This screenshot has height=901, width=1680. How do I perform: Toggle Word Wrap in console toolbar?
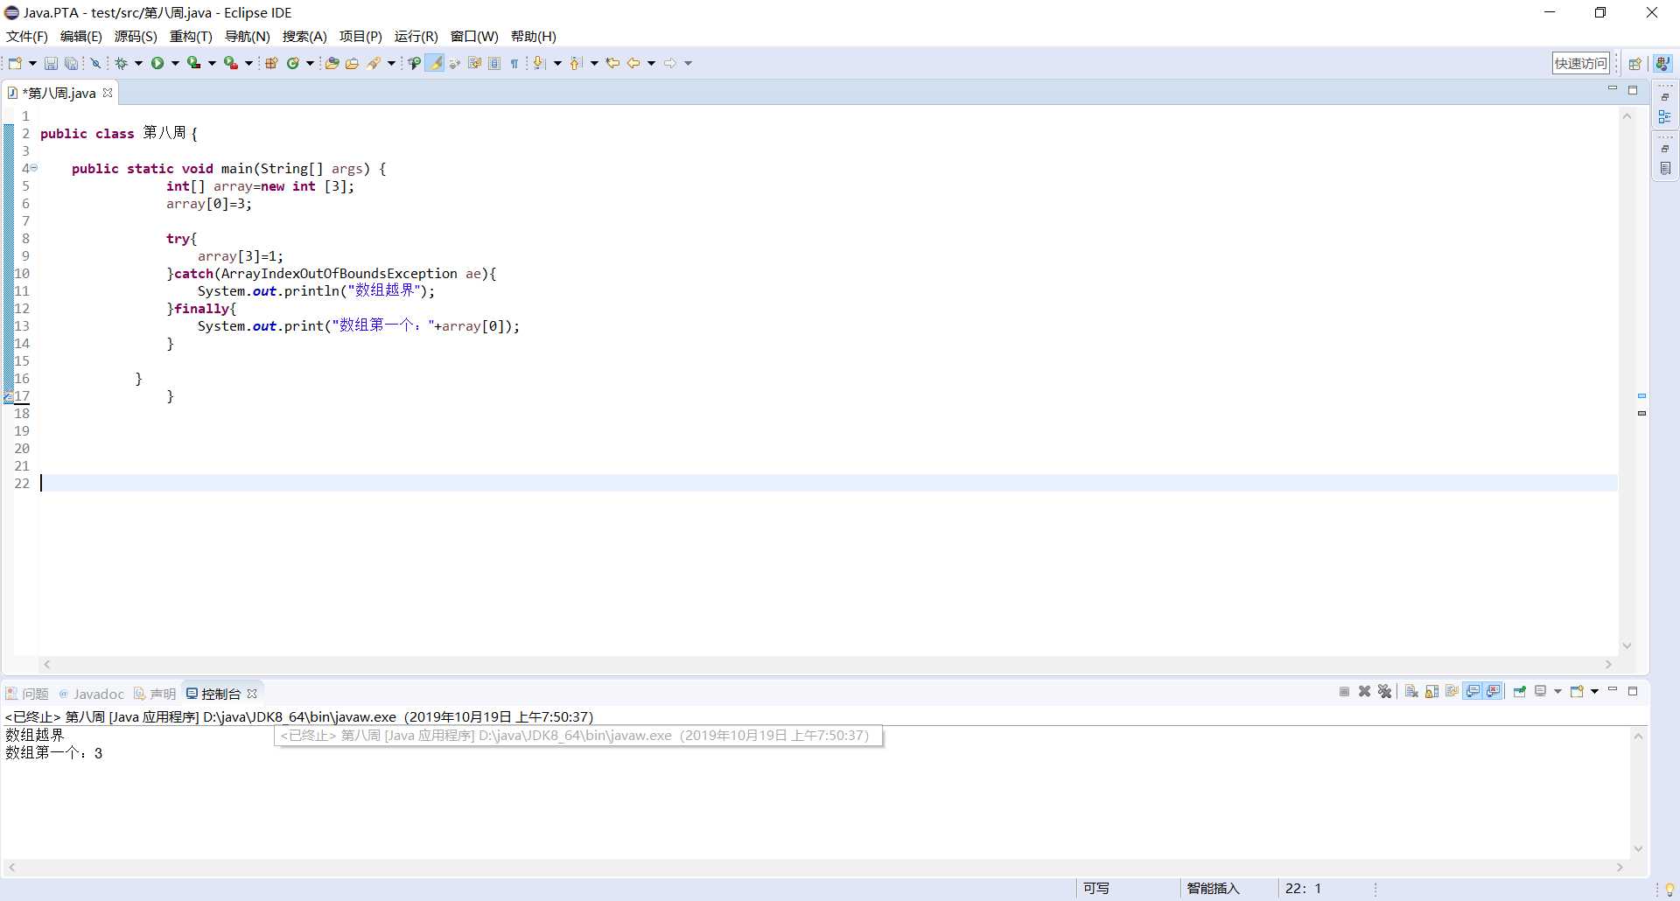(x=1452, y=692)
